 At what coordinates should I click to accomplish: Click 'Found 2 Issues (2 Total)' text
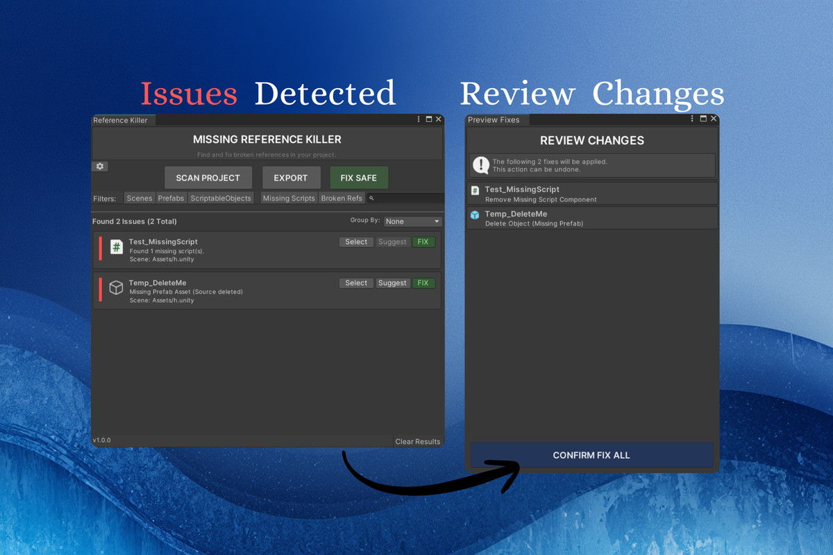[x=135, y=221]
